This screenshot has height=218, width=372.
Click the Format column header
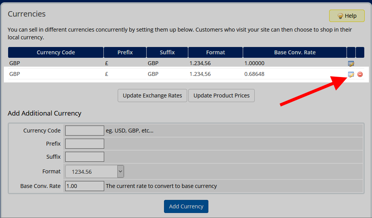pos(215,52)
